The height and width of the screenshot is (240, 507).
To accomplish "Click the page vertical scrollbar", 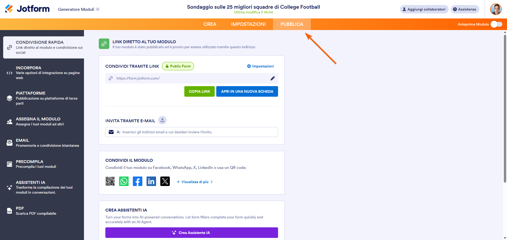I will 505,109.
